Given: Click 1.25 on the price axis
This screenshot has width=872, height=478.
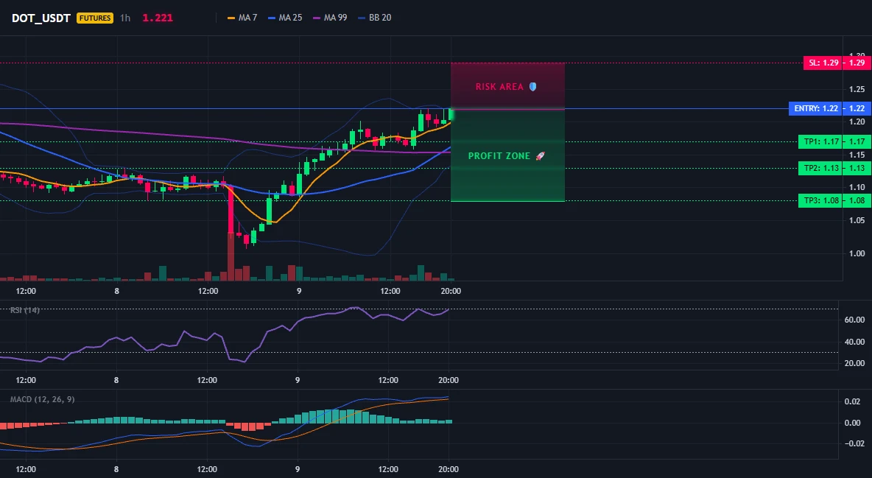Looking at the screenshot, I should (x=857, y=89).
